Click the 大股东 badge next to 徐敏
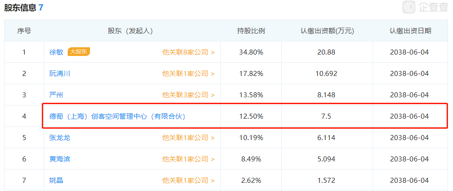 tap(79, 52)
